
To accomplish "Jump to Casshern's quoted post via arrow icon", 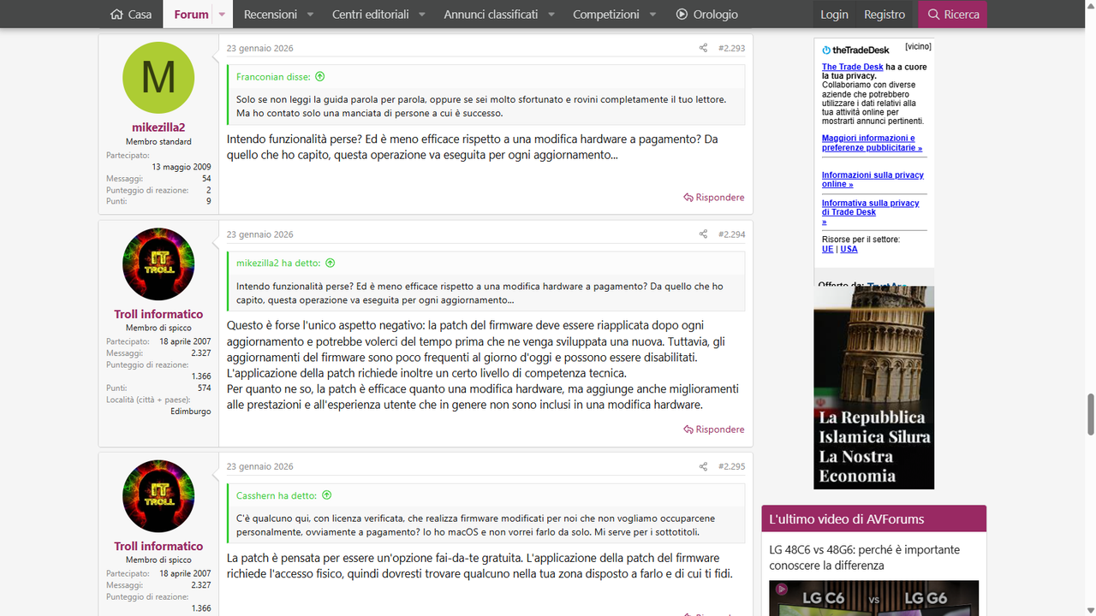I will coord(326,495).
